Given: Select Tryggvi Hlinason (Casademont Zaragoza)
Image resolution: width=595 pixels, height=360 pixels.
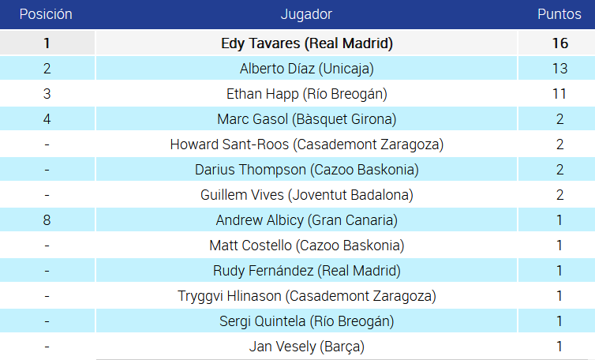Looking at the screenshot, I should point(306,296).
